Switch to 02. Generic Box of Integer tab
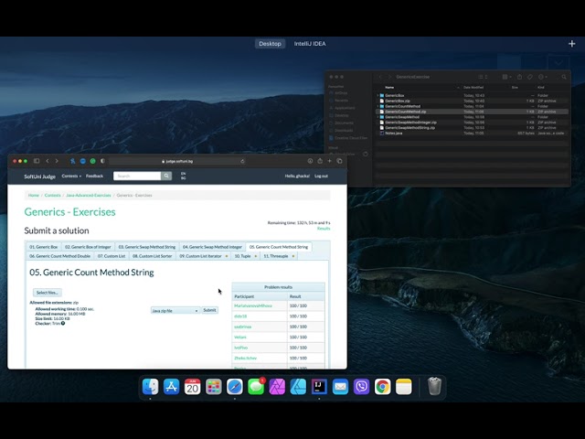This screenshot has width=585, height=439. pos(88,247)
